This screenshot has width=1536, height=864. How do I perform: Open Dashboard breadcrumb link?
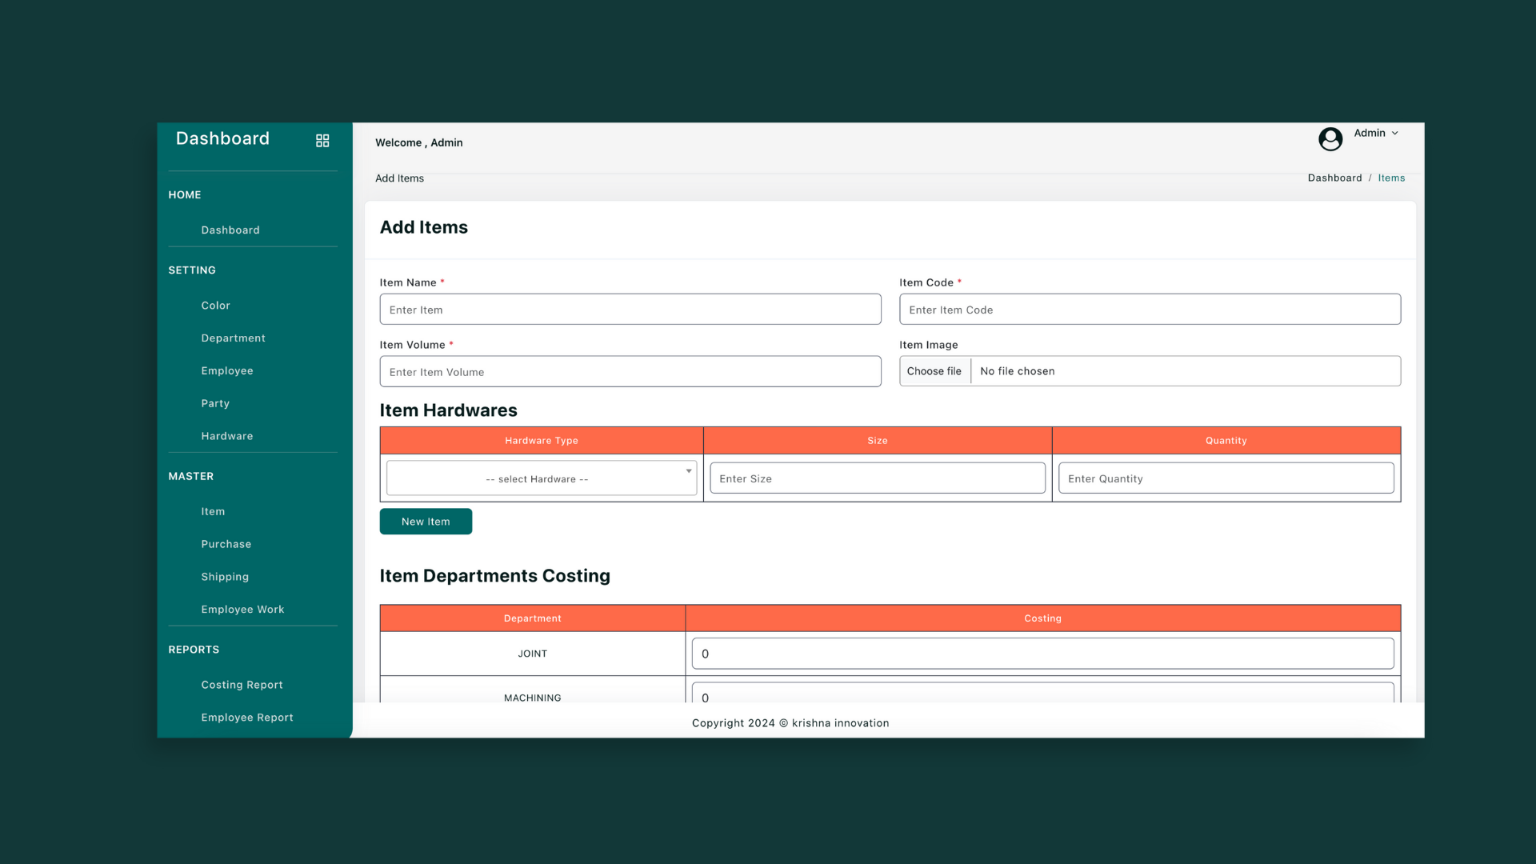pos(1334,178)
